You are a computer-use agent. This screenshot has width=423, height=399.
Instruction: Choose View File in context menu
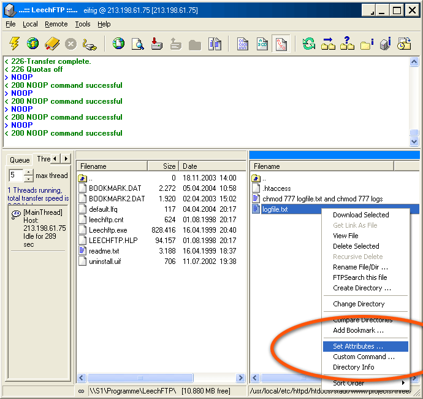pyautogui.click(x=365, y=236)
